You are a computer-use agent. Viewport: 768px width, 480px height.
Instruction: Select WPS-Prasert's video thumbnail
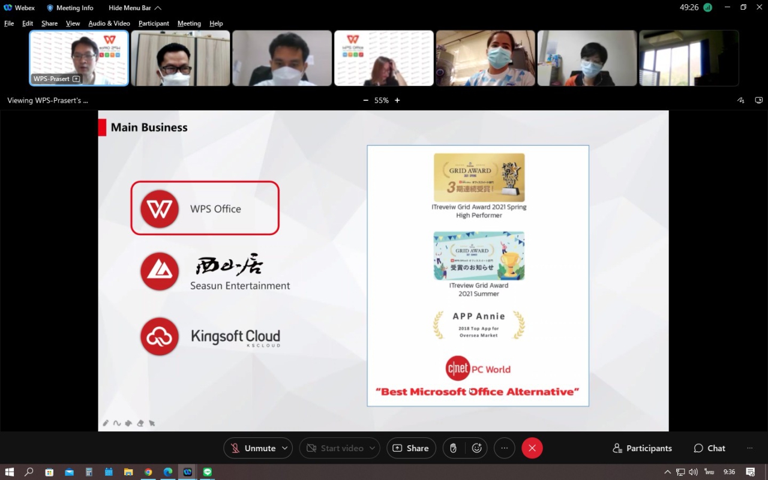(79, 58)
